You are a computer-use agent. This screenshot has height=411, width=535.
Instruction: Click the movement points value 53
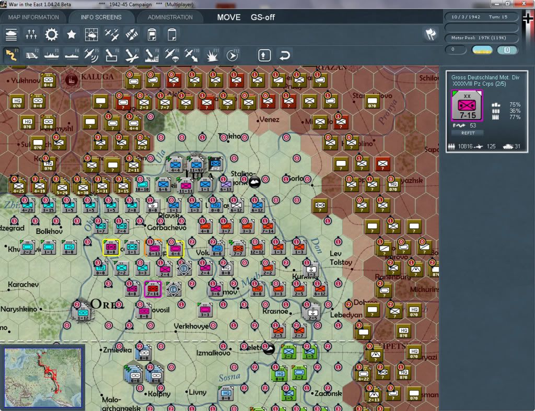tap(472, 125)
